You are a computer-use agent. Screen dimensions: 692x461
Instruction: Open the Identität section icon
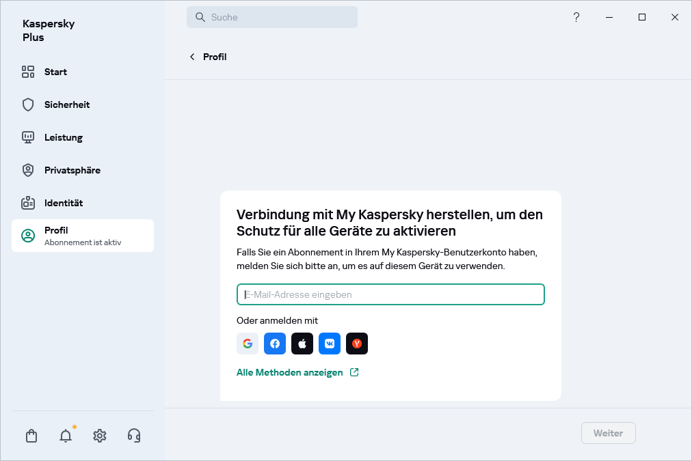[27, 203]
